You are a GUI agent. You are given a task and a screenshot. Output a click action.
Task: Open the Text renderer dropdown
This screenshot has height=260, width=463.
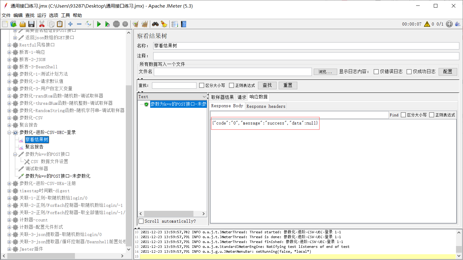pyautogui.click(x=172, y=97)
